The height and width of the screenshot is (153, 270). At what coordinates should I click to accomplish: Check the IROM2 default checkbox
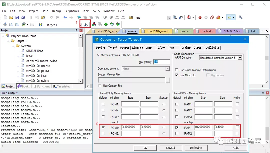coord(103,133)
